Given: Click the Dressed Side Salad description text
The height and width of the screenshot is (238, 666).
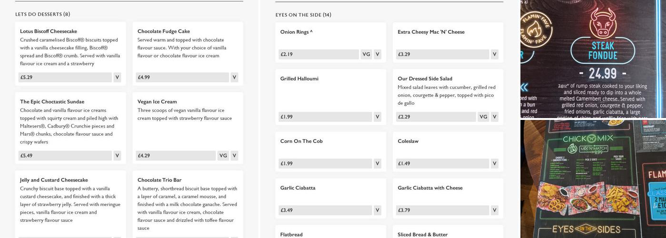Looking at the screenshot, I should coord(447,95).
